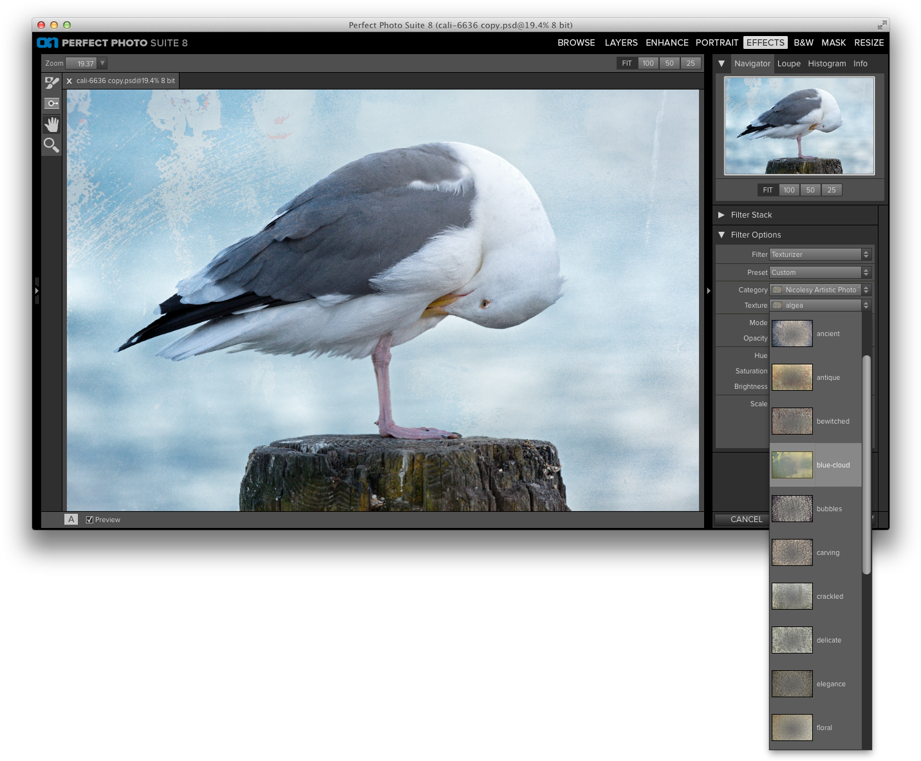
Task: Click the texture list scrollbar thumb
Action: click(x=866, y=464)
